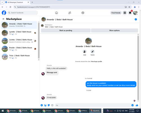This screenshot has height=113, width=141.
Task: Click the taskbar overflow scroll arrows
Action: [x=102, y=111]
